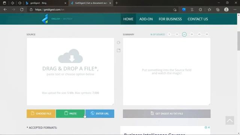Close the advertisement with X

209,127
